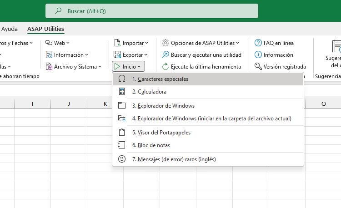341x208 pixels.
Task: Click the calculator icon beside Calculadora
Action: click(122, 91)
